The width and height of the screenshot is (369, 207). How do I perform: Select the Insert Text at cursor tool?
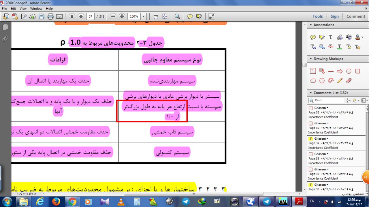(313, 47)
